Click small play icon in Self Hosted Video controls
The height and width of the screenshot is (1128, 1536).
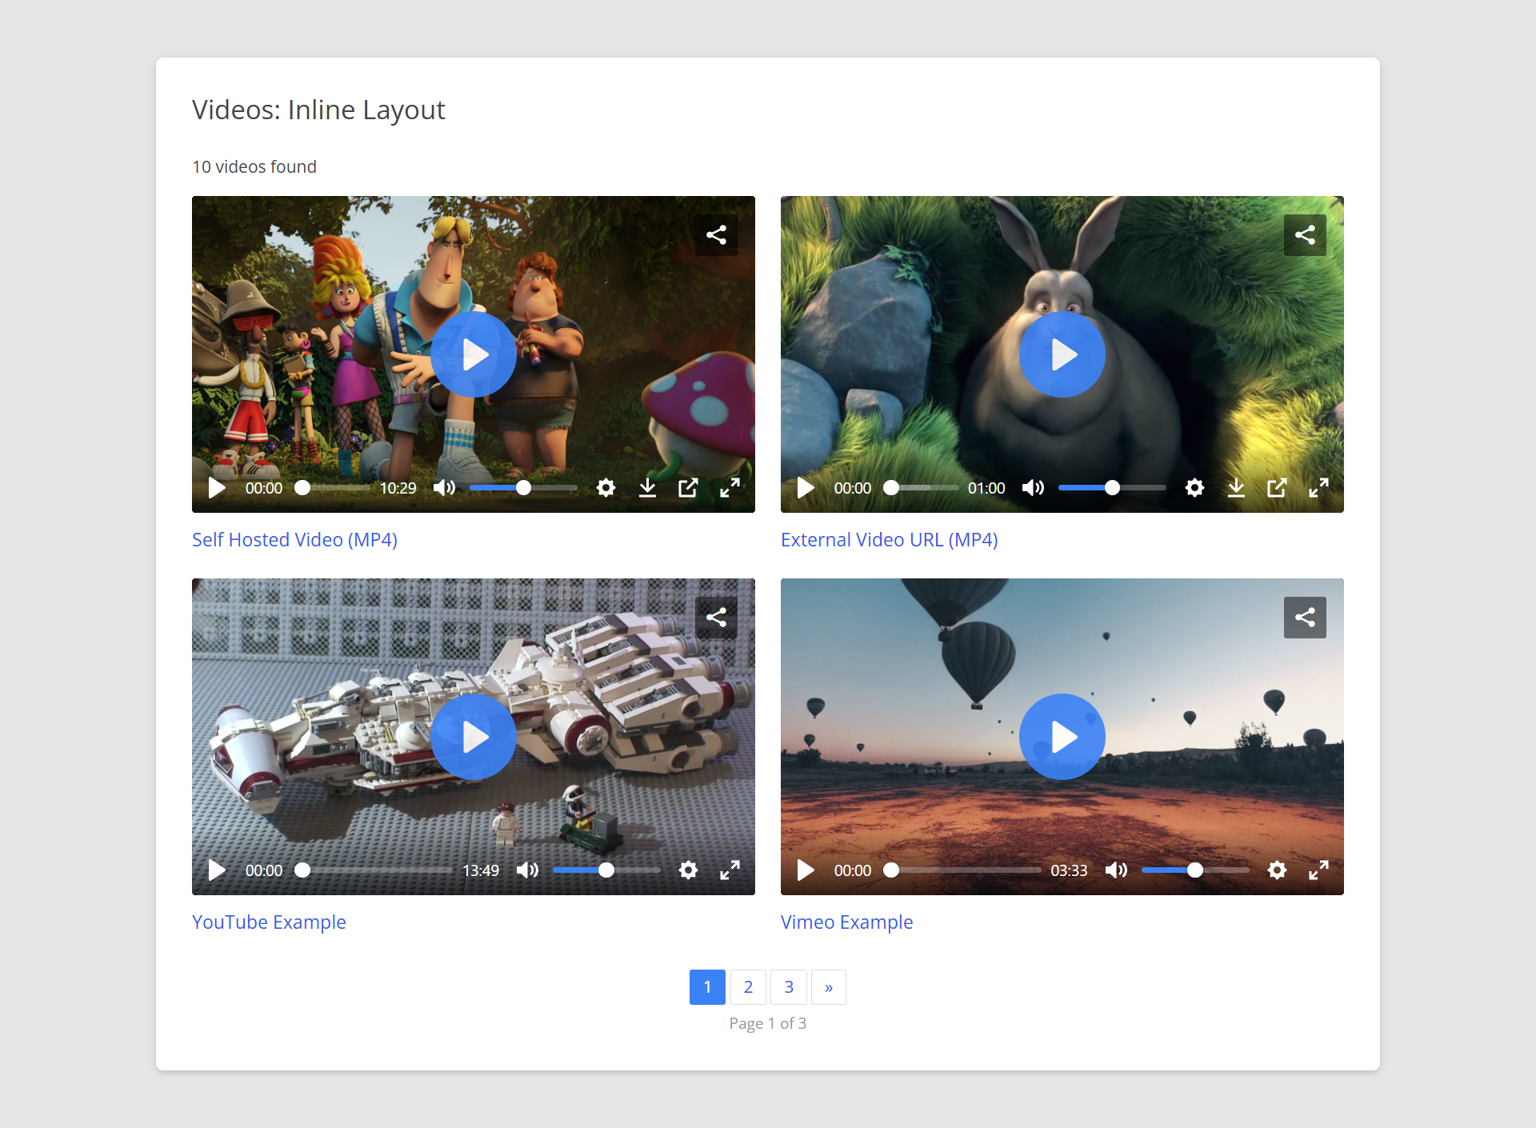217,488
